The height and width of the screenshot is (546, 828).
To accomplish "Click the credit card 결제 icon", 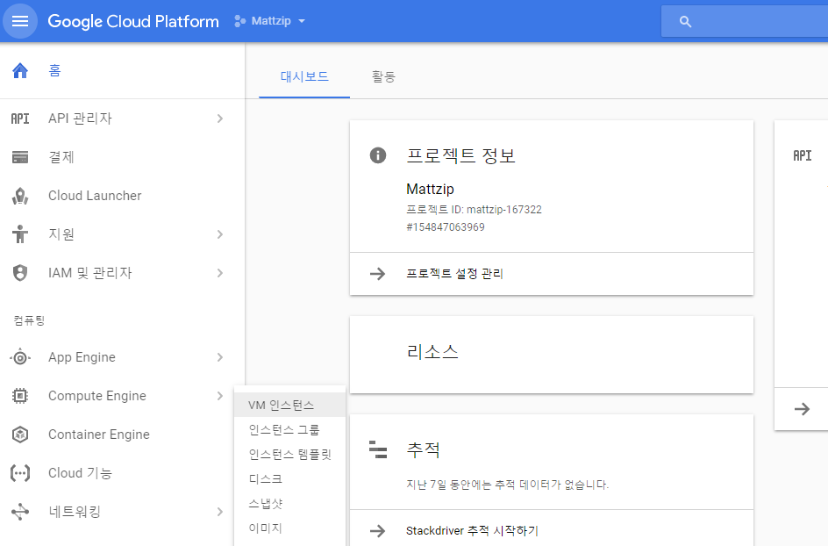I will (20, 157).
